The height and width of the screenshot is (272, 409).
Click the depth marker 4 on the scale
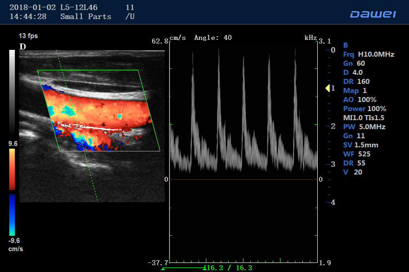click(333, 202)
